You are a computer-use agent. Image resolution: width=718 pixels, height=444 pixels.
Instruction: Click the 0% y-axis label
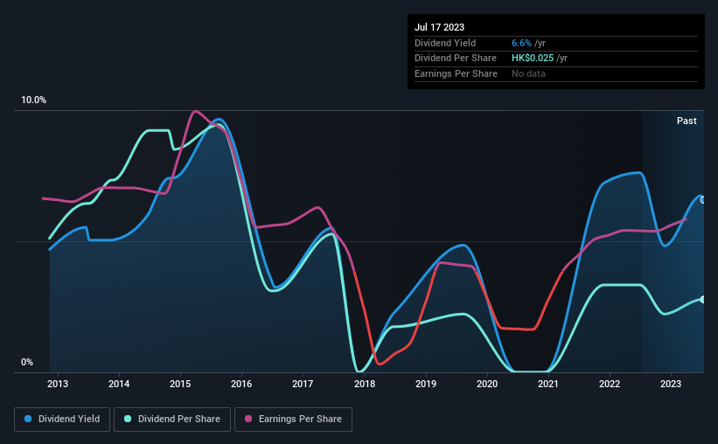27,362
